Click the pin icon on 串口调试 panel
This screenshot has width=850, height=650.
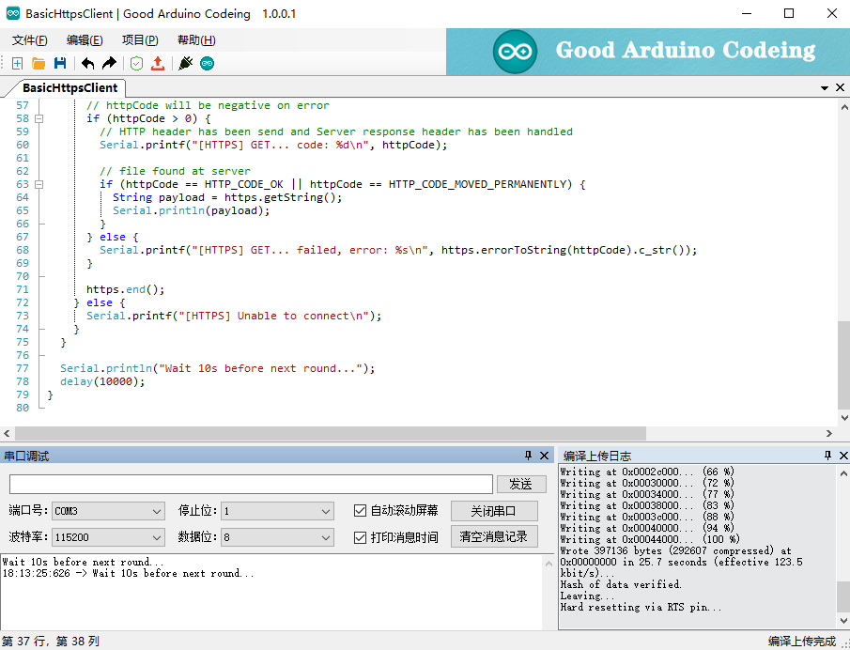tap(529, 456)
